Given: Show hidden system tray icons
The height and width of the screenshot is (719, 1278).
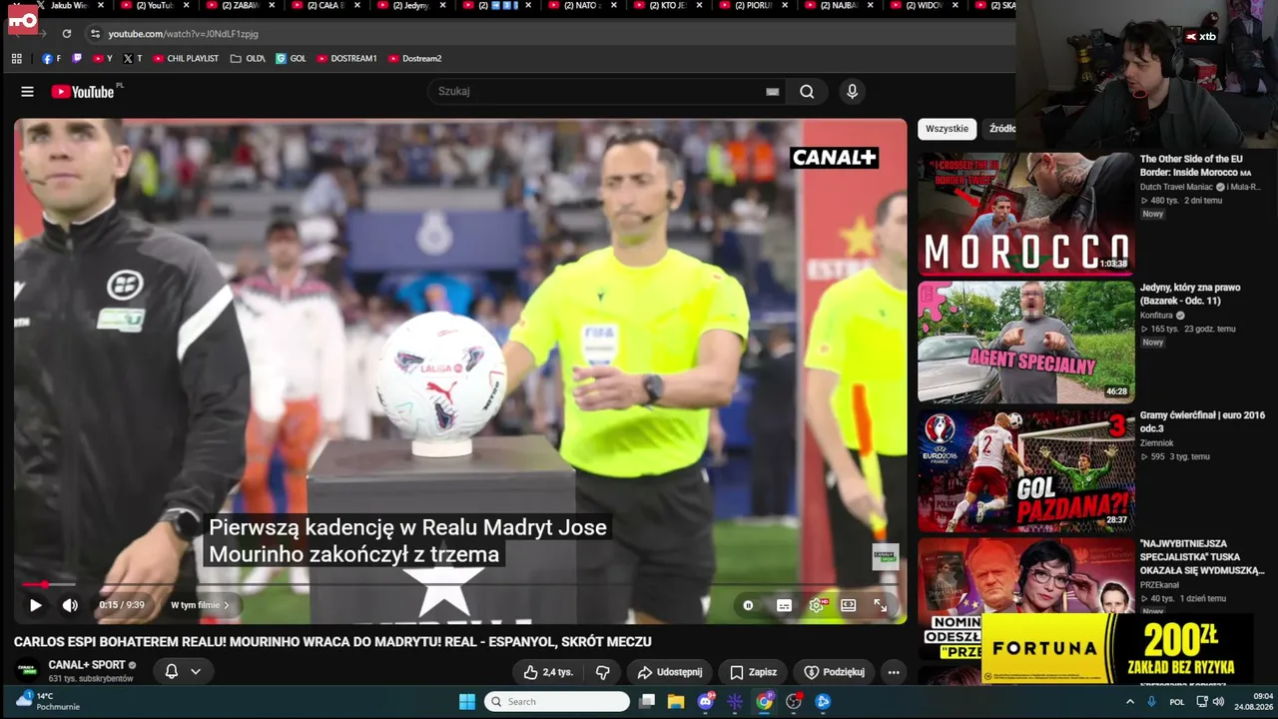Looking at the screenshot, I should [1130, 702].
